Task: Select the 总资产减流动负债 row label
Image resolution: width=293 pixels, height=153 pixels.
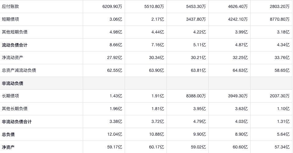Action: (x=19, y=70)
